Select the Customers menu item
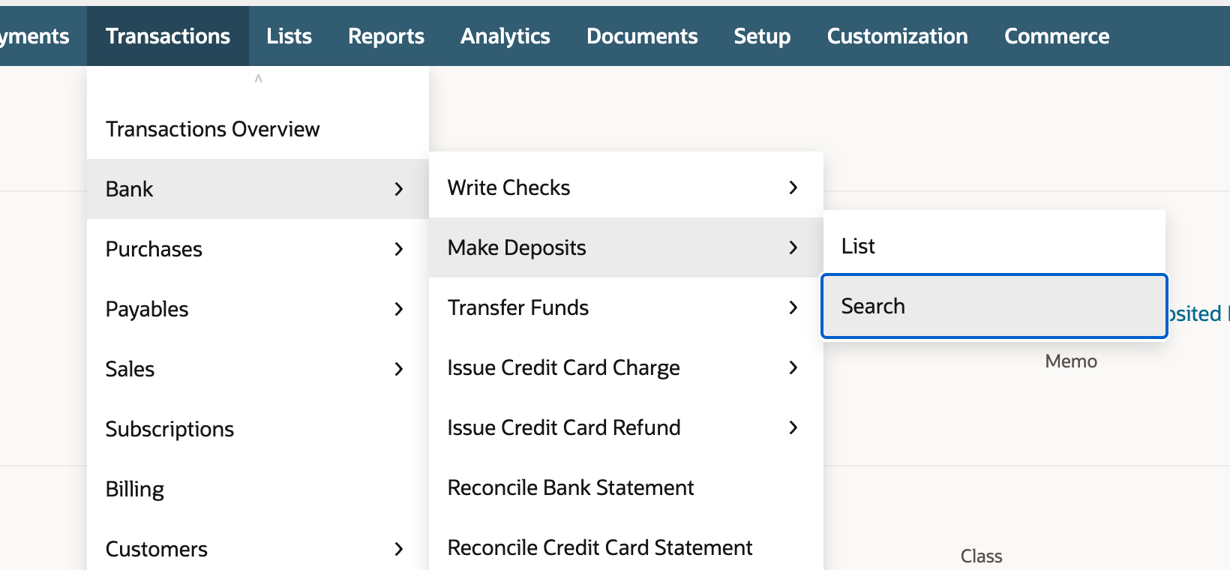1230x570 pixels. (x=258, y=547)
